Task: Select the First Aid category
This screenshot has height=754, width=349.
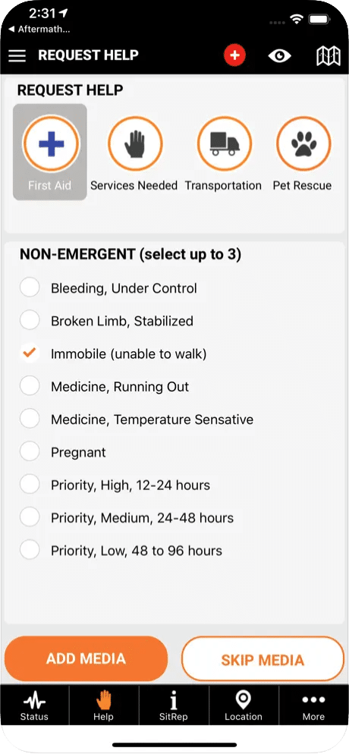Action: [x=50, y=152]
